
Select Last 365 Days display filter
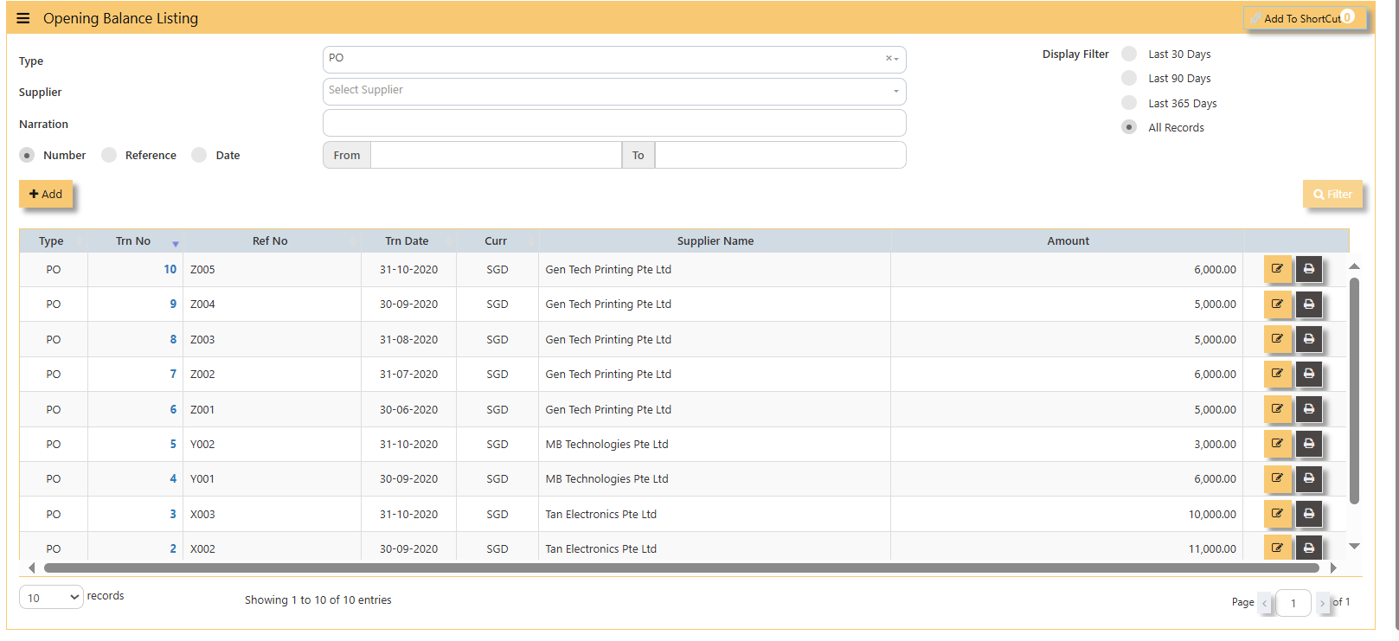(1129, 103)
